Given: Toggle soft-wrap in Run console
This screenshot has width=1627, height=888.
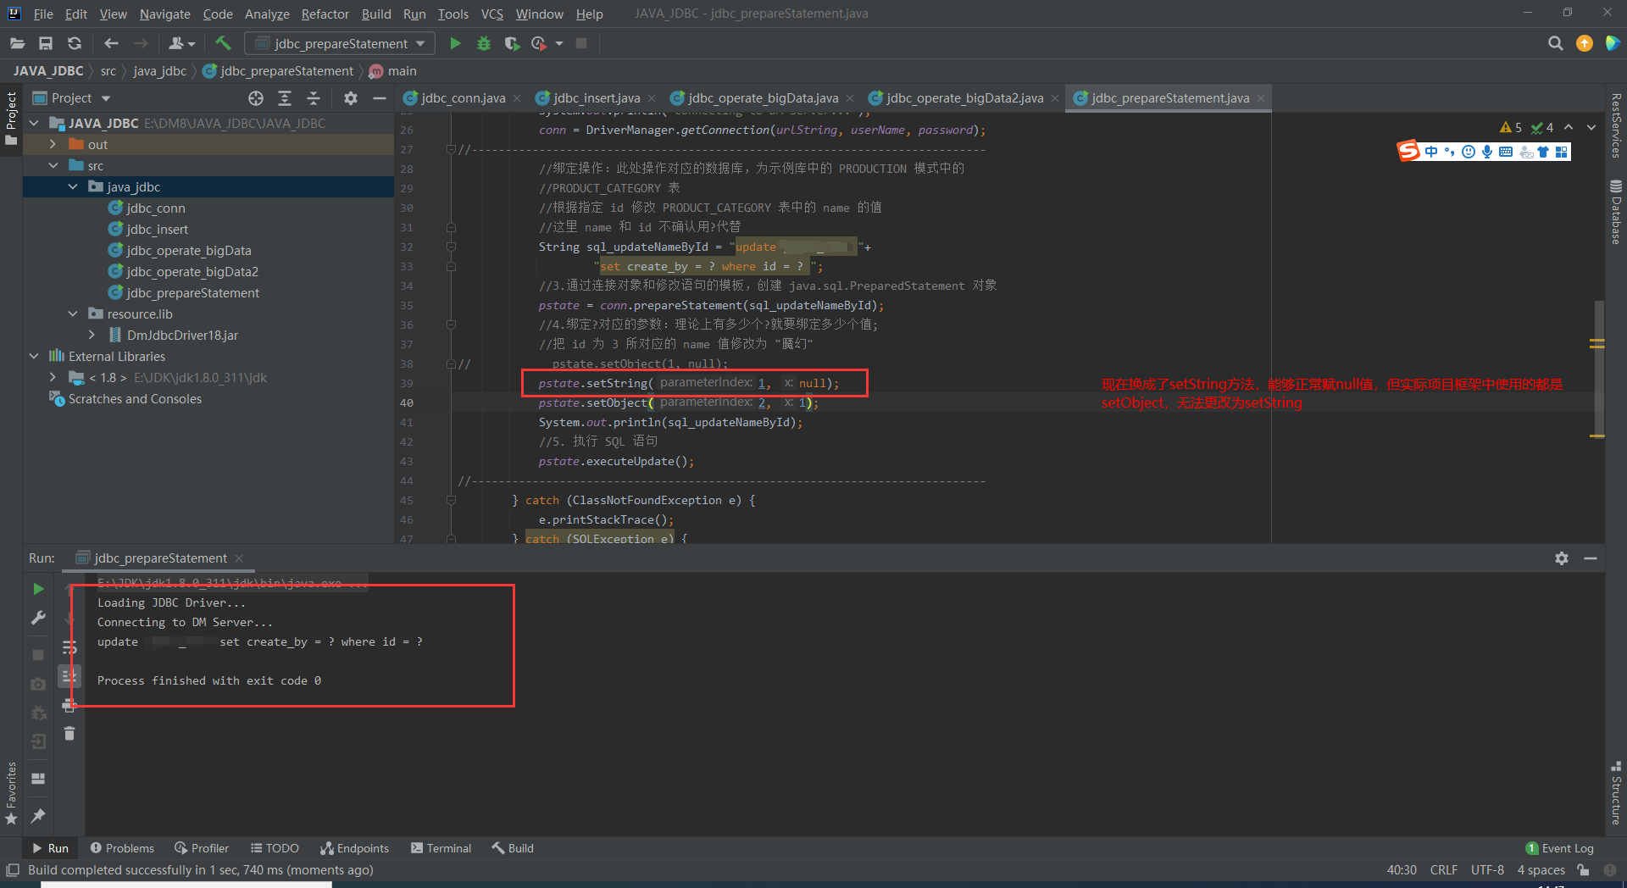Looking at the screenshot, I should click(x=69, y=647).
